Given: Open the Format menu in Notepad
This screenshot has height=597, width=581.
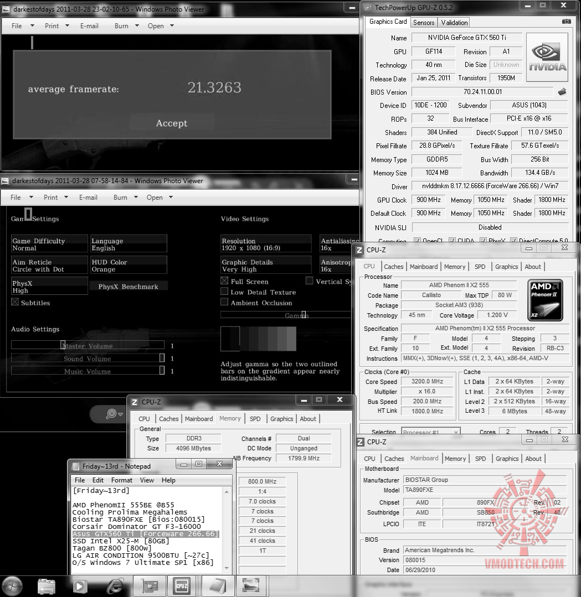Looking at the screenshot, I should pos(122,480).
